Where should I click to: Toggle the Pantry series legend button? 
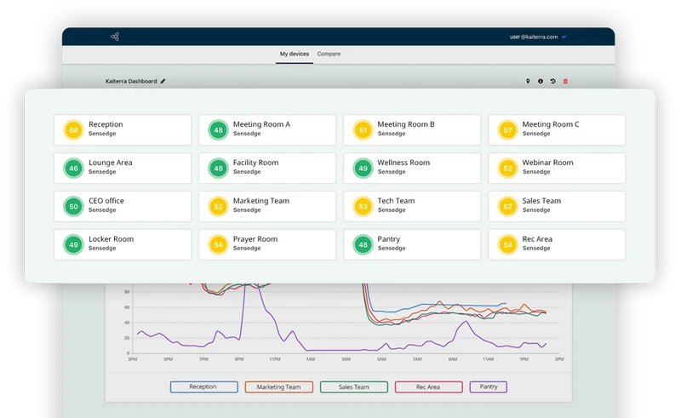pyautogui.click(x=488, y=387)
